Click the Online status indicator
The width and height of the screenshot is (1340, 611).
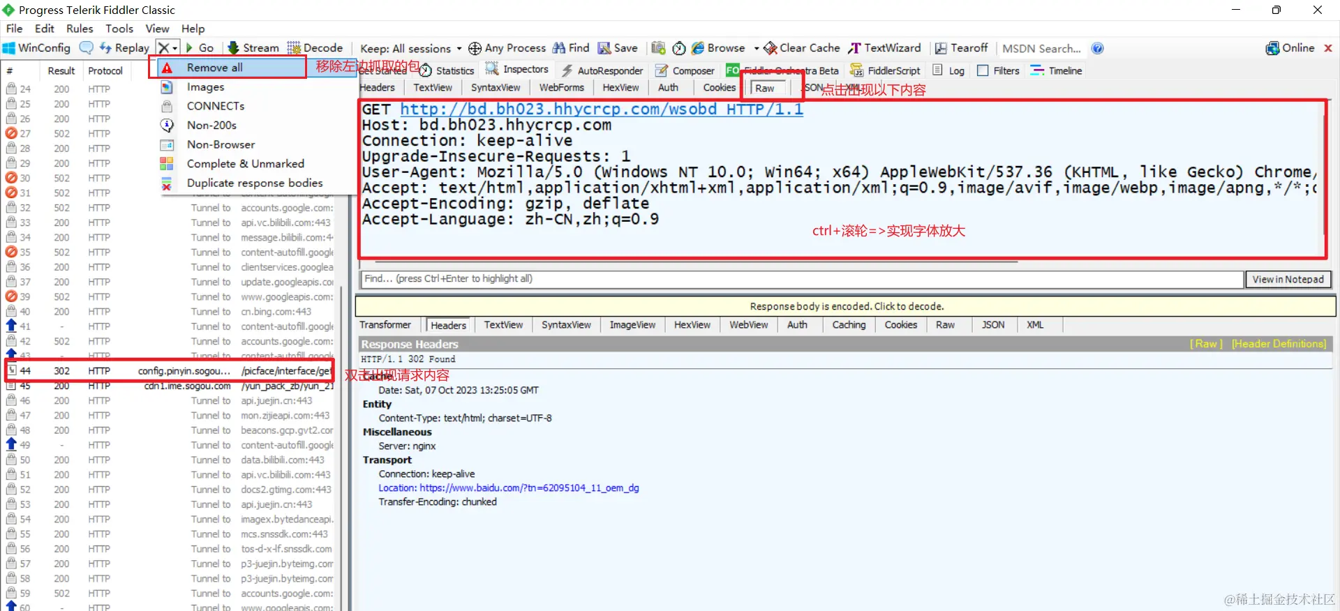click(x=1290, y=47)
